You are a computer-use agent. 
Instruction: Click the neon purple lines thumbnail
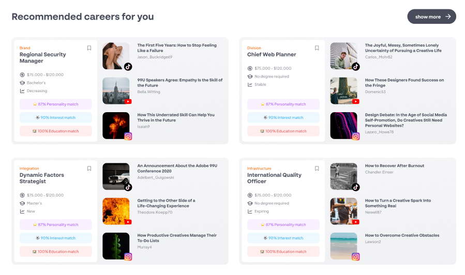(x=343, y=126)
